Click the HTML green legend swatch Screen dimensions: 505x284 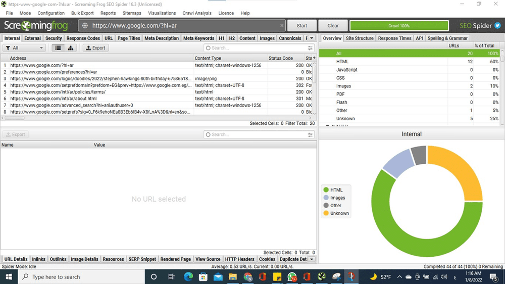[326, 190]
